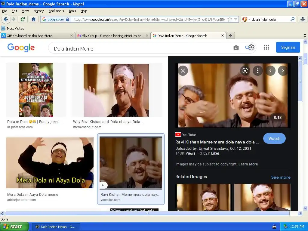Open the Mera Dola ni Aaya Dola image
The width and height of the screenshot is (308, 231).
tap(50, 163)
